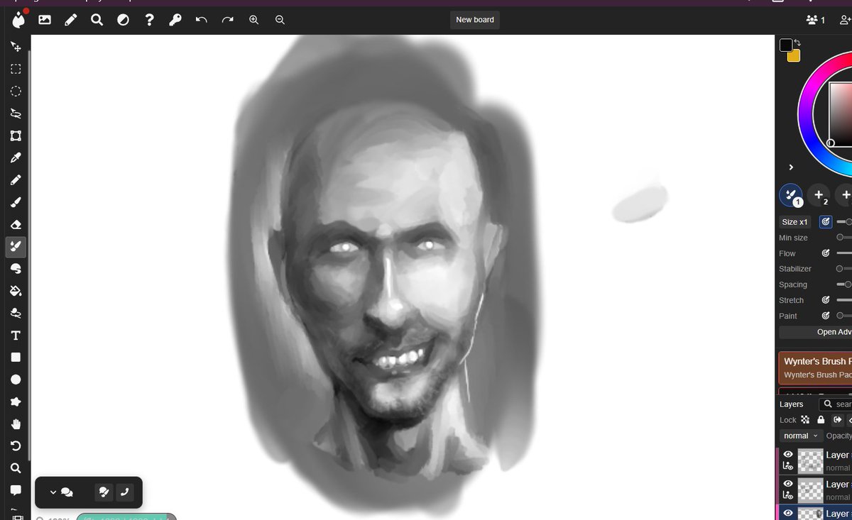This screenshot has width=852, height=520.
Task: Select the Zoom tool in left toolbar
Action: pyautogui.click(x=16, y=468)
